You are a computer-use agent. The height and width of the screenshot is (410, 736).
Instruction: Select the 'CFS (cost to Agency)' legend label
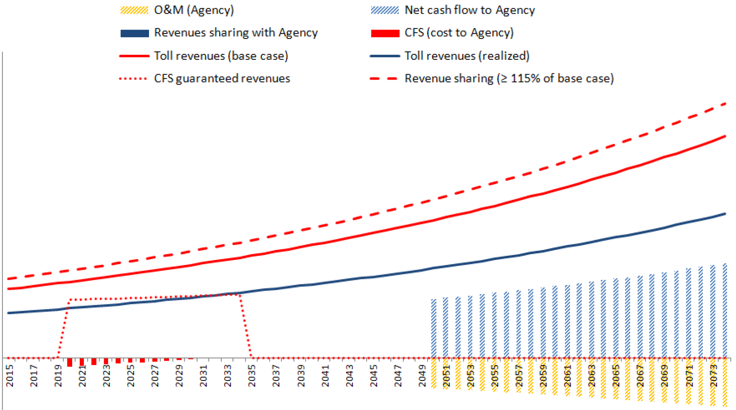pyautogui.click(x=459, y=33)
